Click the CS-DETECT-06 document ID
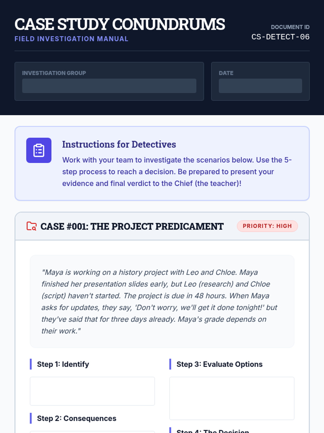Screen dimensions: 324x433 (x=280, y=37)
